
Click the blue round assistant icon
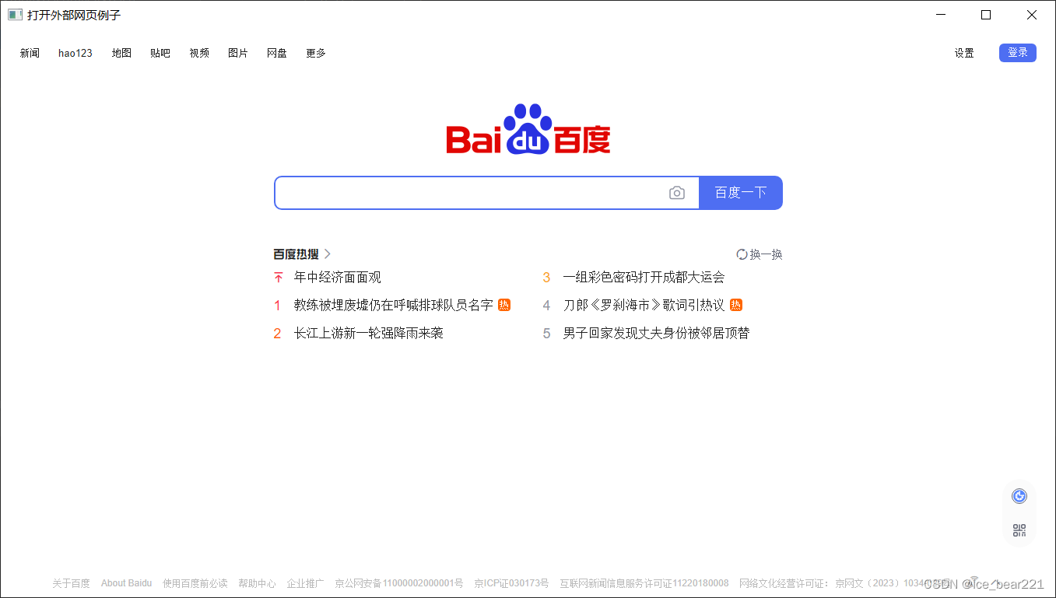pos(1019,496)
